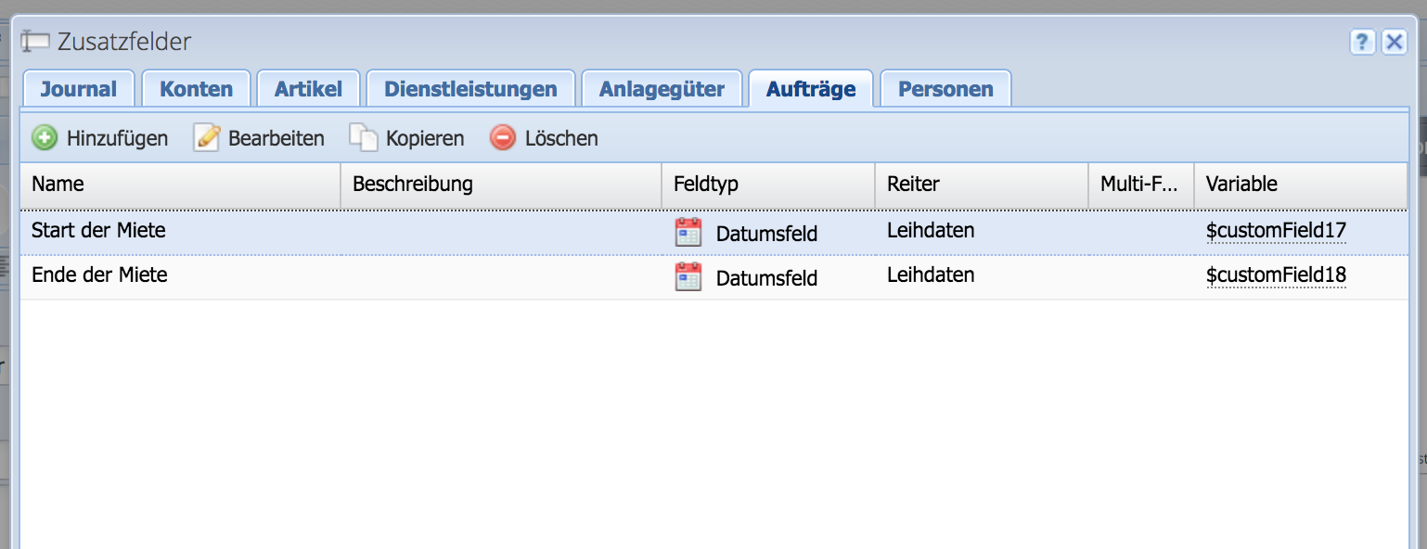This screenshot has width=1427, height=549.
Task: Click the Kopieren documents icon
Action: point(364,138)
